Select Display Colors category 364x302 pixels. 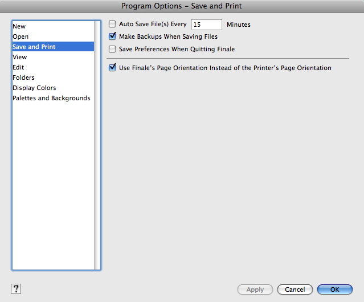[x=53, y=88]
